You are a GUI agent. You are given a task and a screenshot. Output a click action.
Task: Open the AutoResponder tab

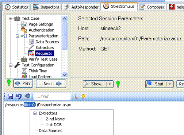click(x=81, y=7)
